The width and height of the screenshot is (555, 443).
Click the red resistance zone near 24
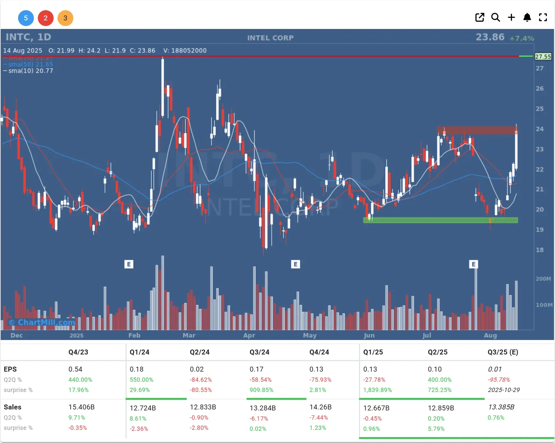coord(477,130)
